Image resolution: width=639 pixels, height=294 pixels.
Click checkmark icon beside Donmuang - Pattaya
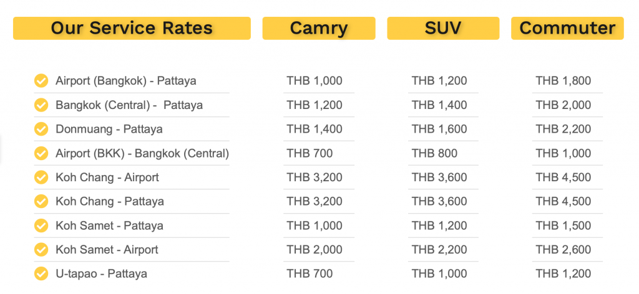click(x=41, y=130)
